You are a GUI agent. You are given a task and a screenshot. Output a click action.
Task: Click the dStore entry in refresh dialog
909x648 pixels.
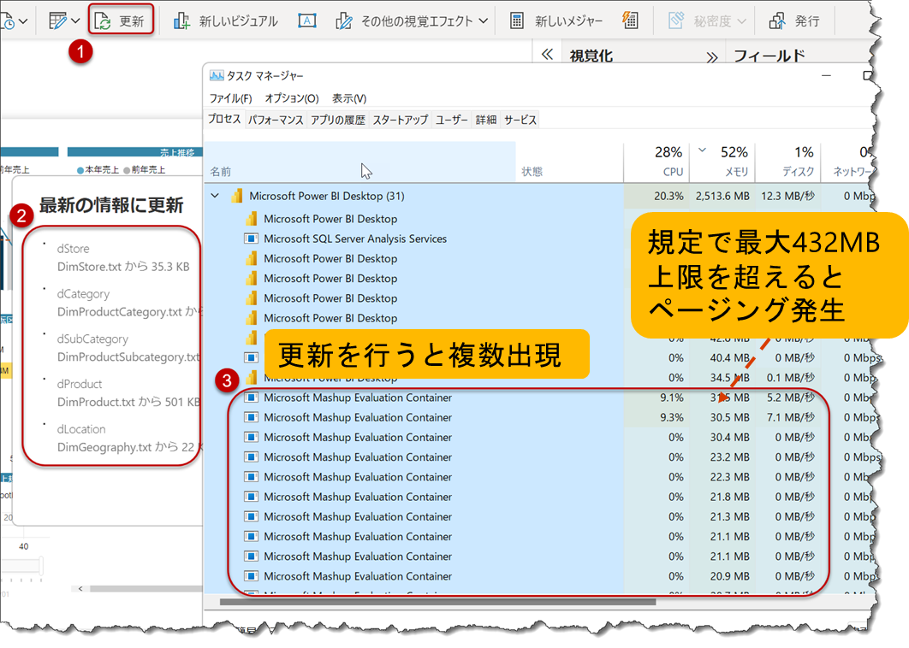[x=73, y=249]
